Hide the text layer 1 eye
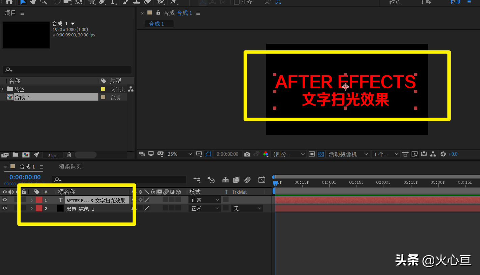Screen dimensions: 480x275 click(4, 200)
